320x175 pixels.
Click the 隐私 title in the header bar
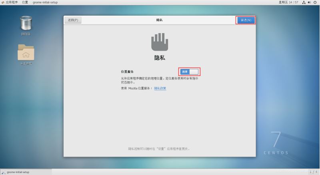click(159, 20)
